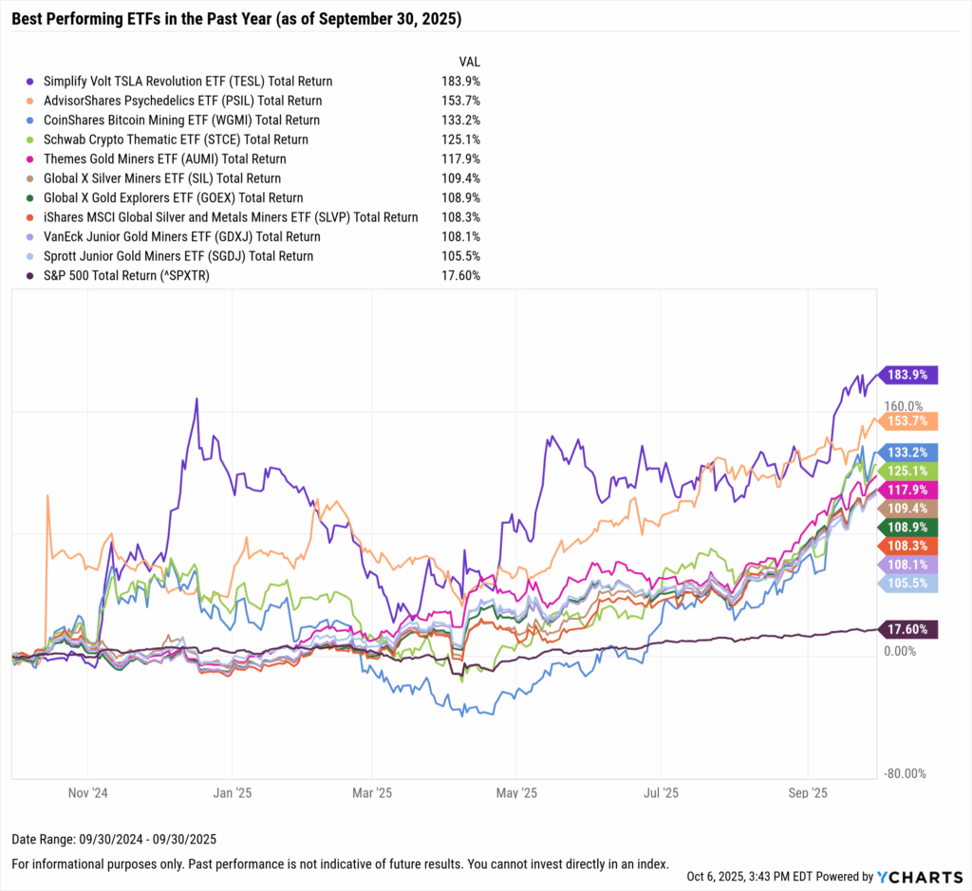
Task: Click the Date Range text
Action: (x=114, y=839)
